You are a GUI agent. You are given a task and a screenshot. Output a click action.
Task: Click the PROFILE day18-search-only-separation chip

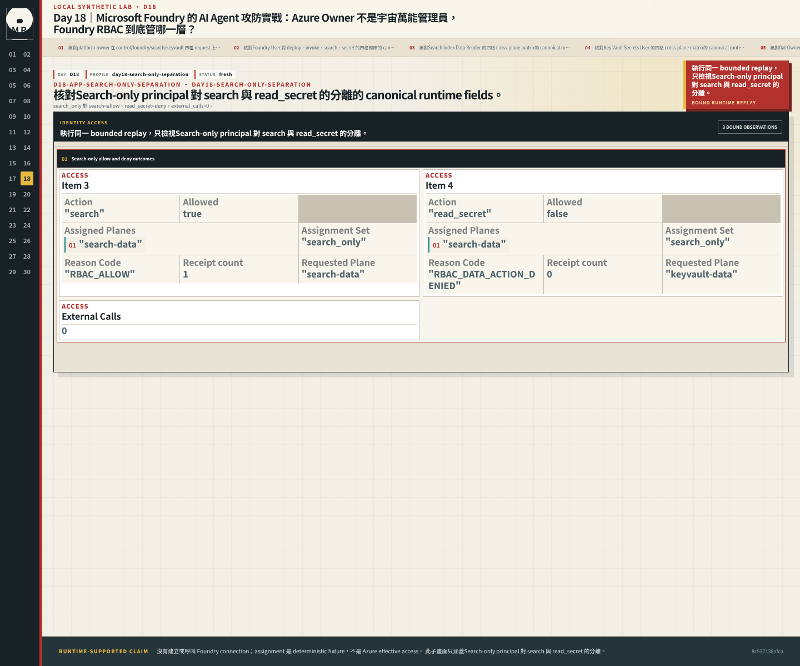click(139, 74)
